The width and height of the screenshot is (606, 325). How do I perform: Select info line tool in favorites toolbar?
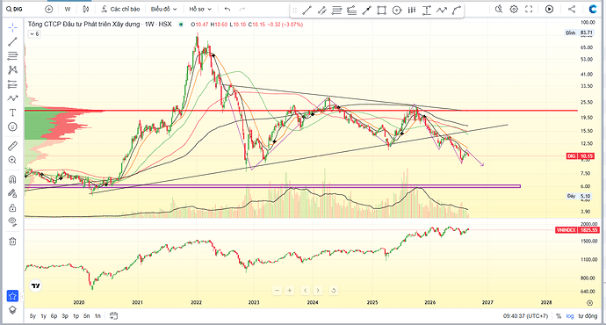pos(367,11)
